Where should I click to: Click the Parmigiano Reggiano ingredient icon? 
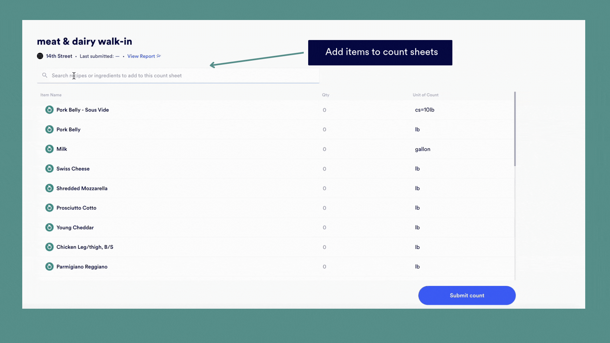[x=49, y=266]
